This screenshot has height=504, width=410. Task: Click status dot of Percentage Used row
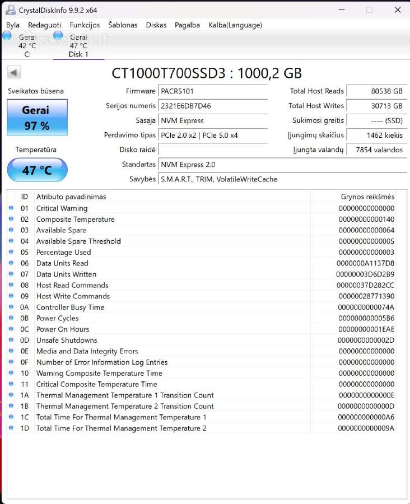click(x=11, y=251)
